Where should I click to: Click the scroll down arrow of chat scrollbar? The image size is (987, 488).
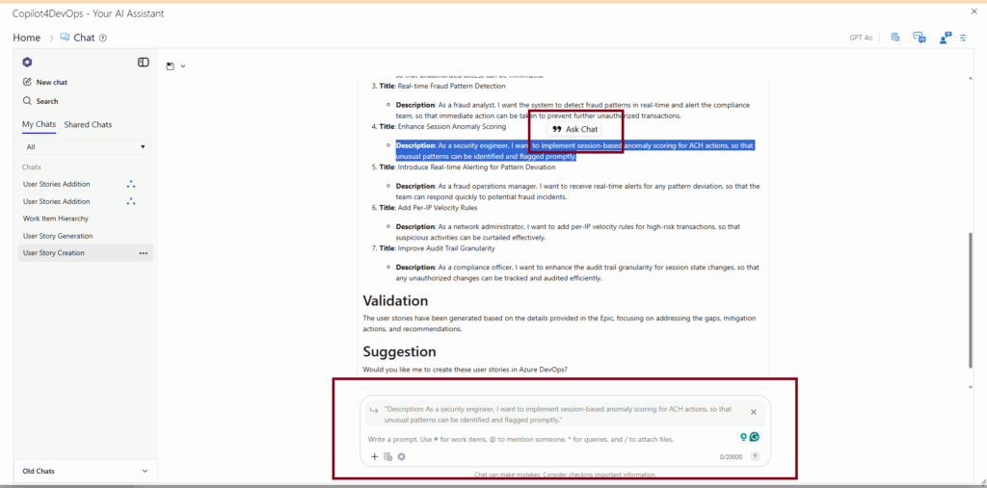coord(971,386)
